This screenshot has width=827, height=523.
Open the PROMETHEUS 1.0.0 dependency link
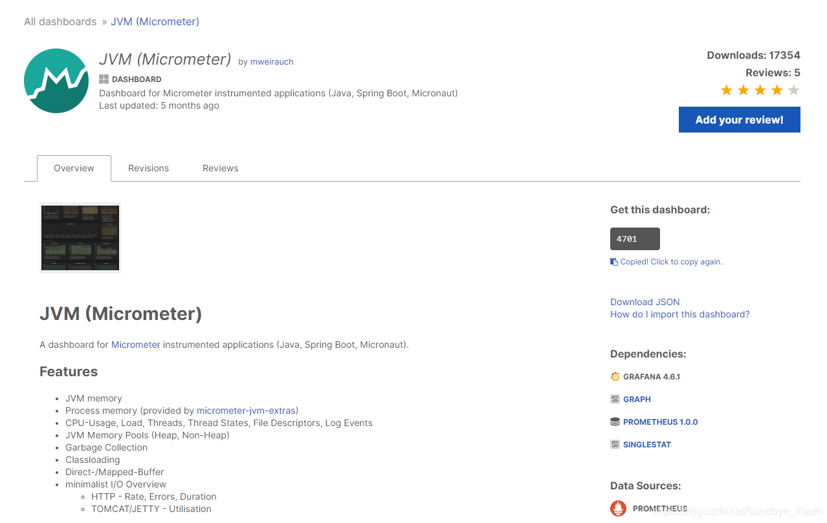point(661,422)
